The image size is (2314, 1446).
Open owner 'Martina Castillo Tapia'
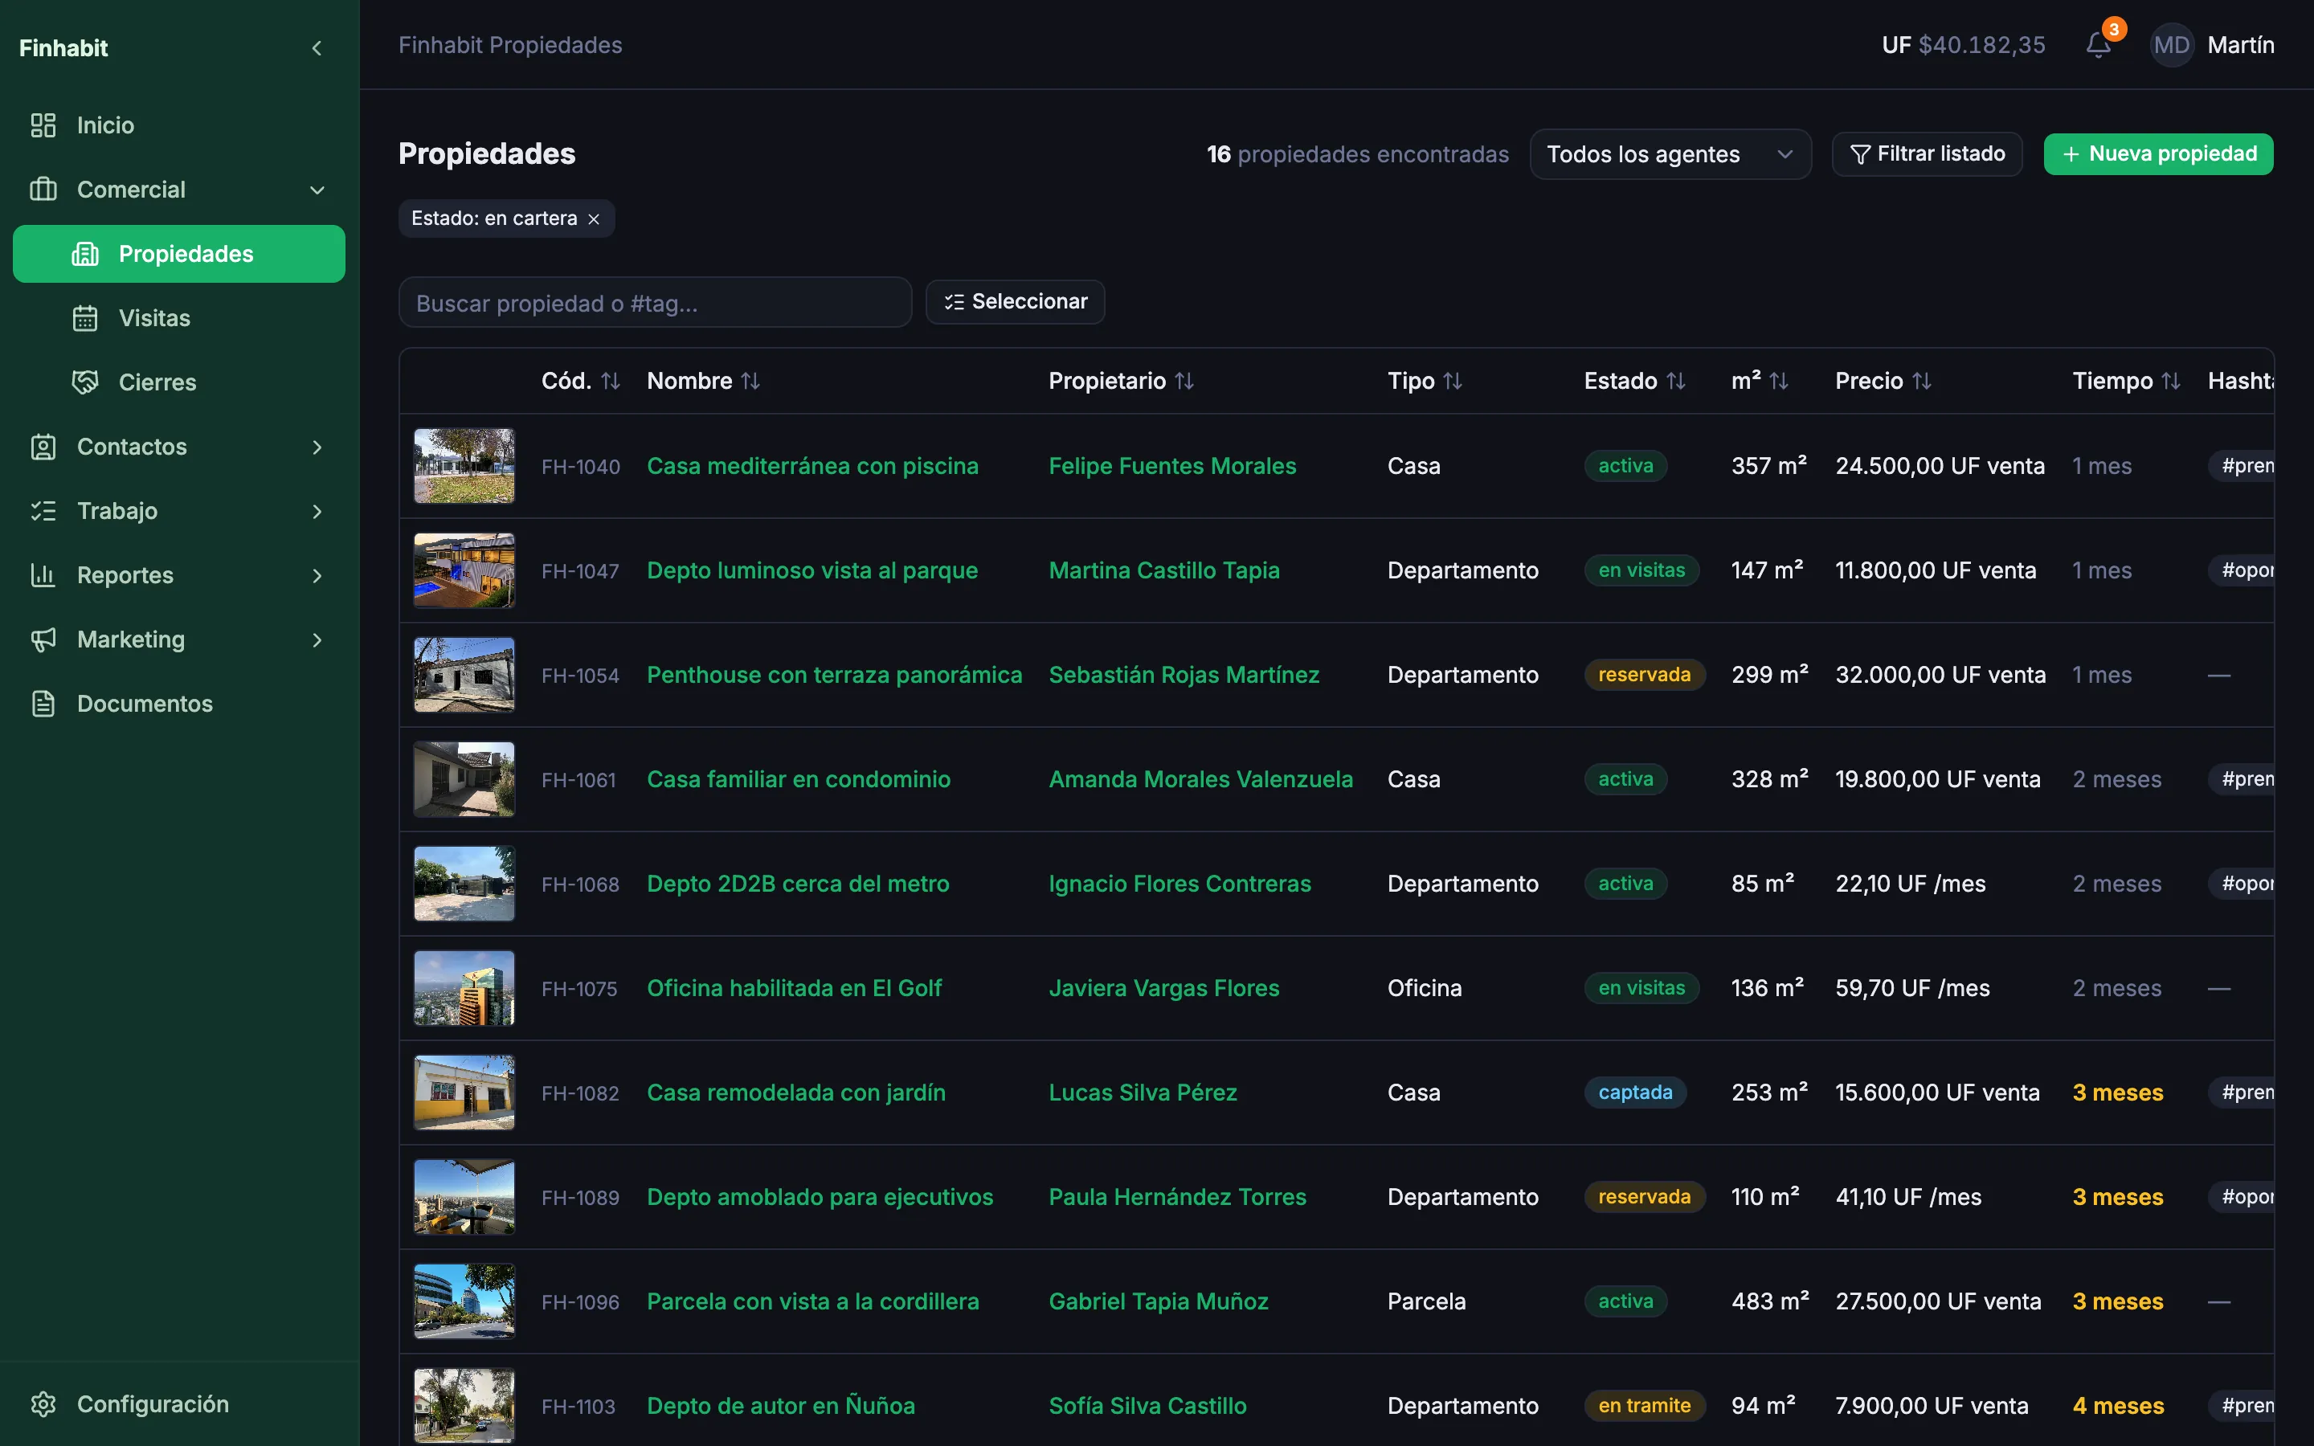pyautogui.click(x=1163, y=570)
